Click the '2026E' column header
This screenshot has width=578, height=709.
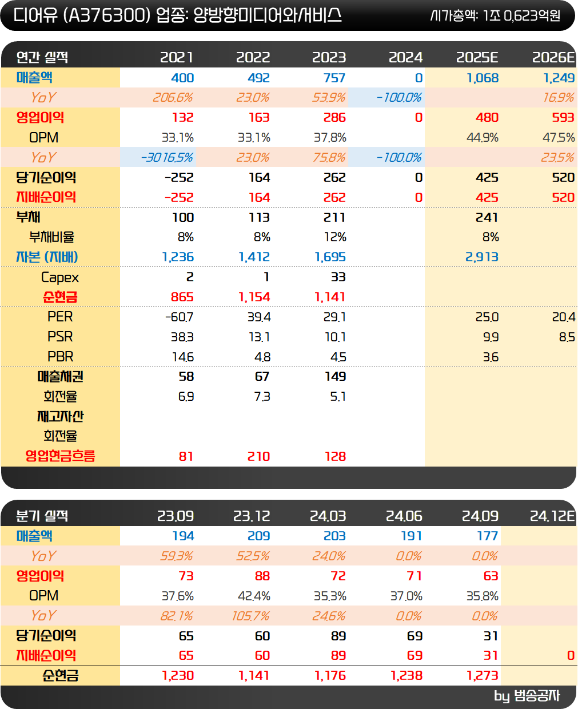[x=553, y=57]
